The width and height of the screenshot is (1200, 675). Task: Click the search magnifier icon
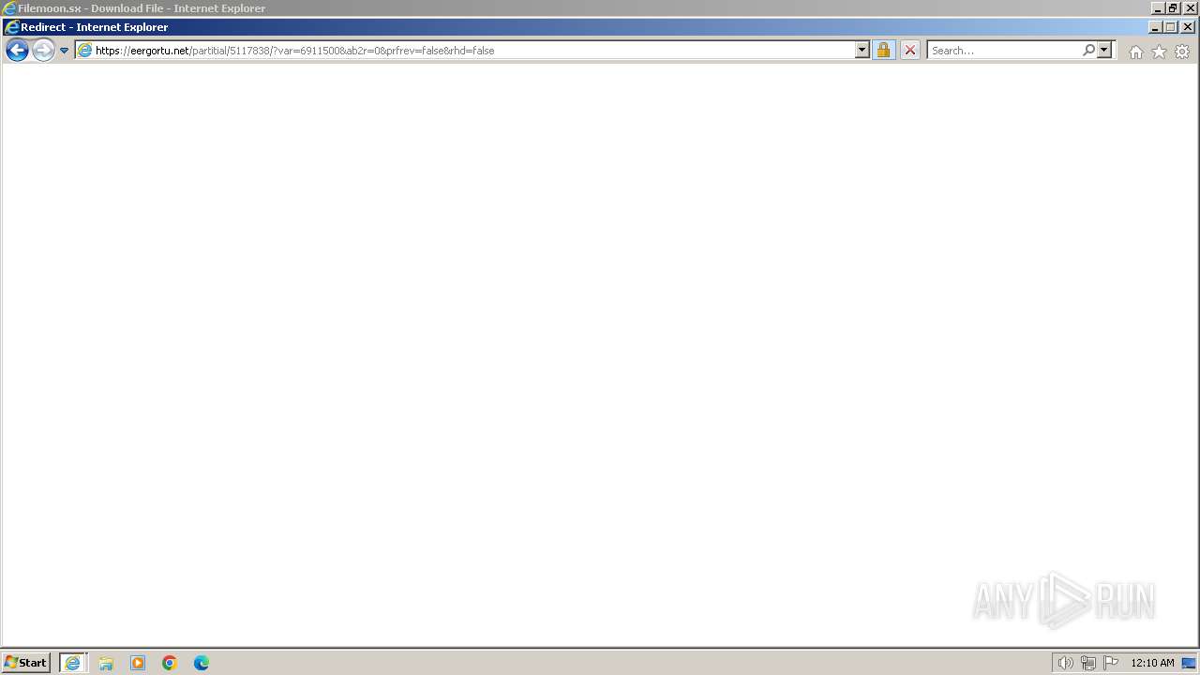tap(1088, 51)
